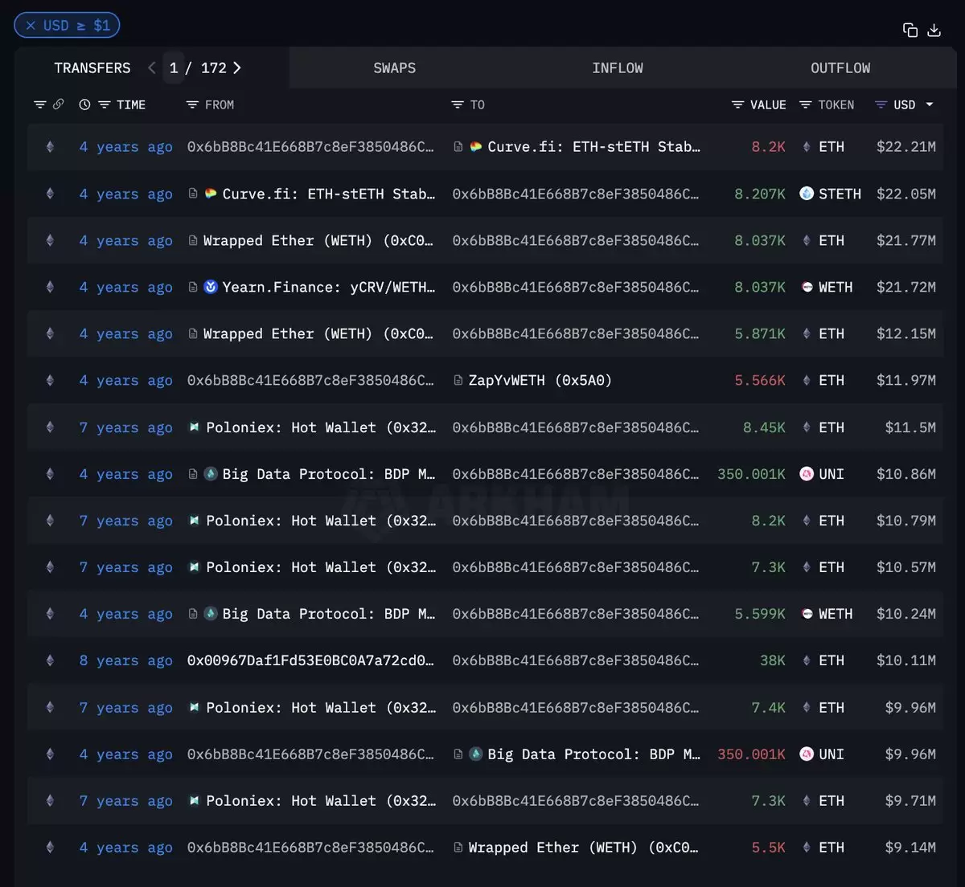Click the clock icon beside TIME
This screenshot has width=965, height=887.
(x=84, y=104)
